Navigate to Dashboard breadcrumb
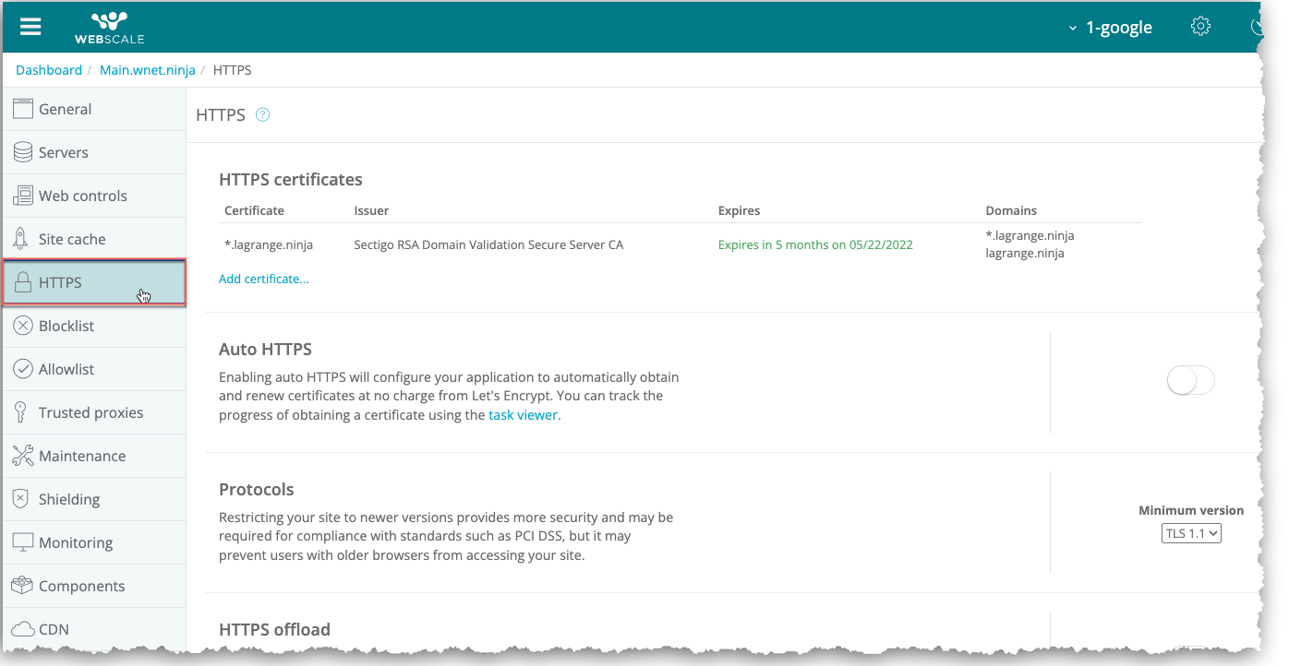Screen dimensions: 1289x666 (x=49, y=70)
